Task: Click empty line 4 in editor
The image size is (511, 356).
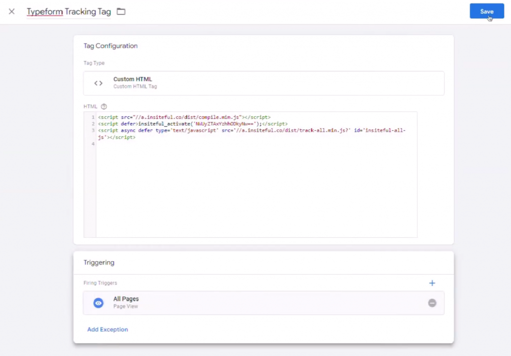Action: pyautogui.click(x=256, y=144)
